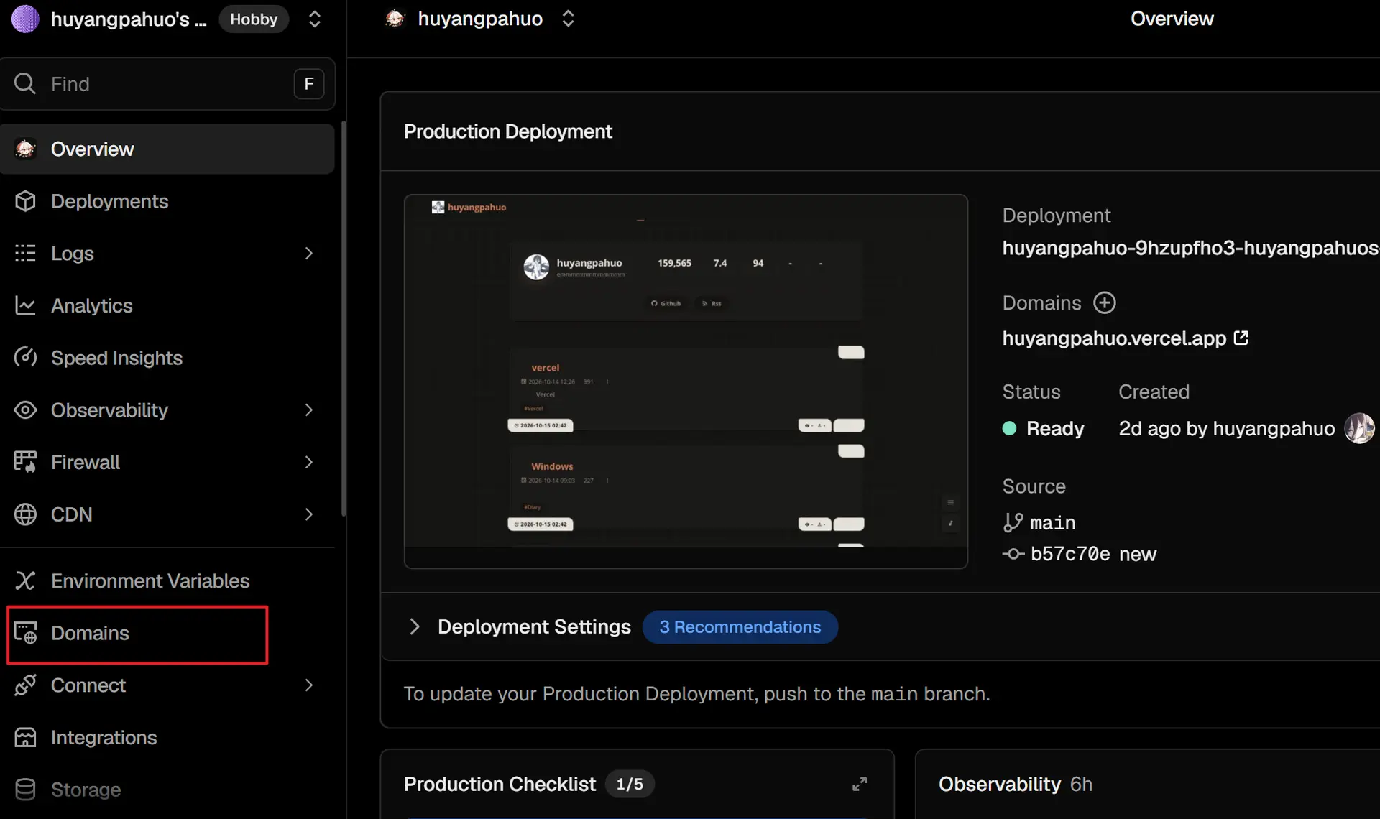The height and width of the screenshot is (819, 1380).
Task: Open the 3 Recommendations badge
Action: pyautogui.click(x=740, y=627)
